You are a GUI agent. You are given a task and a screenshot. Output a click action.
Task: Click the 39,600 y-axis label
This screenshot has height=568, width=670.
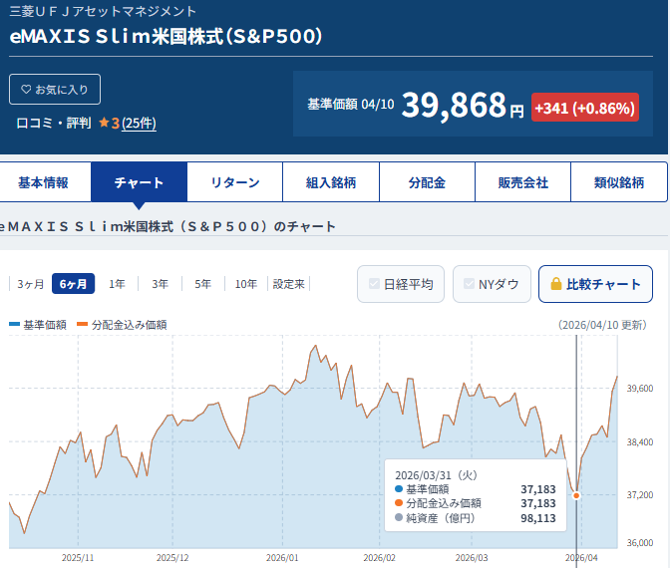pyautogui.click(x=640, y=389)
